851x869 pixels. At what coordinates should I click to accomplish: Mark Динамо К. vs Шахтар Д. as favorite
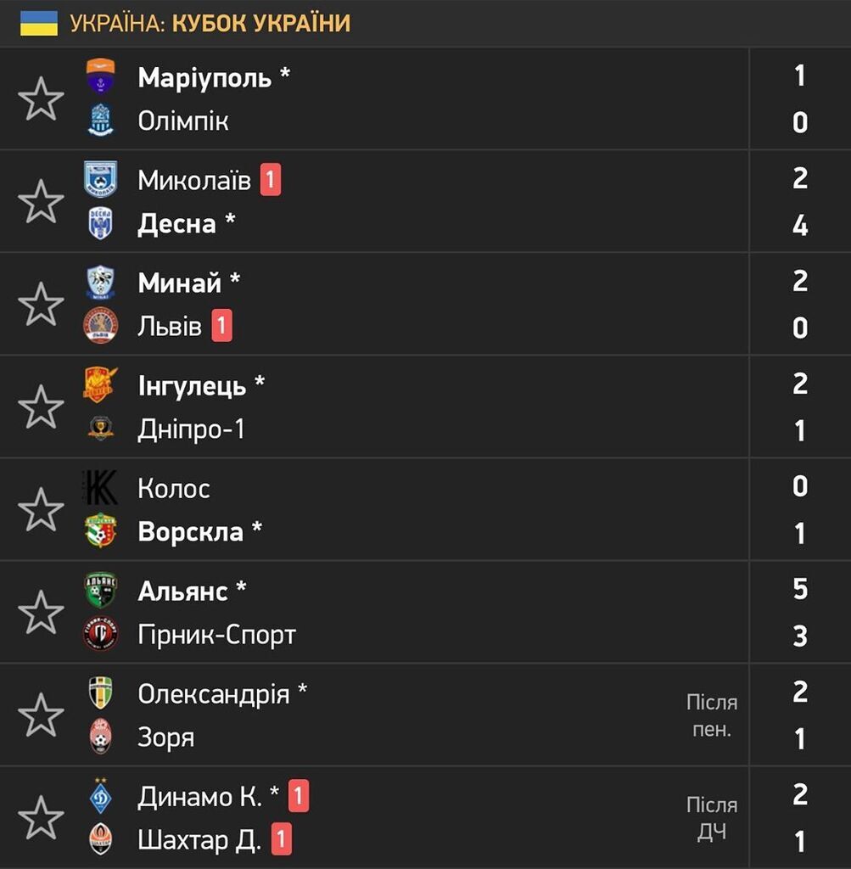[41, 817]
